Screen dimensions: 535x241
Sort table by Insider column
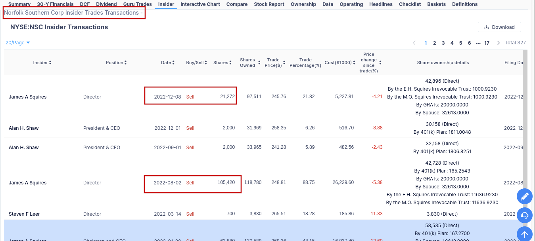point(42,63)
